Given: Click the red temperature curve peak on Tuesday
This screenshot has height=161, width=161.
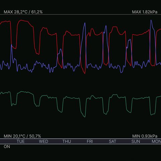Looking at the screenshot, I should click(x=22, y=20).
